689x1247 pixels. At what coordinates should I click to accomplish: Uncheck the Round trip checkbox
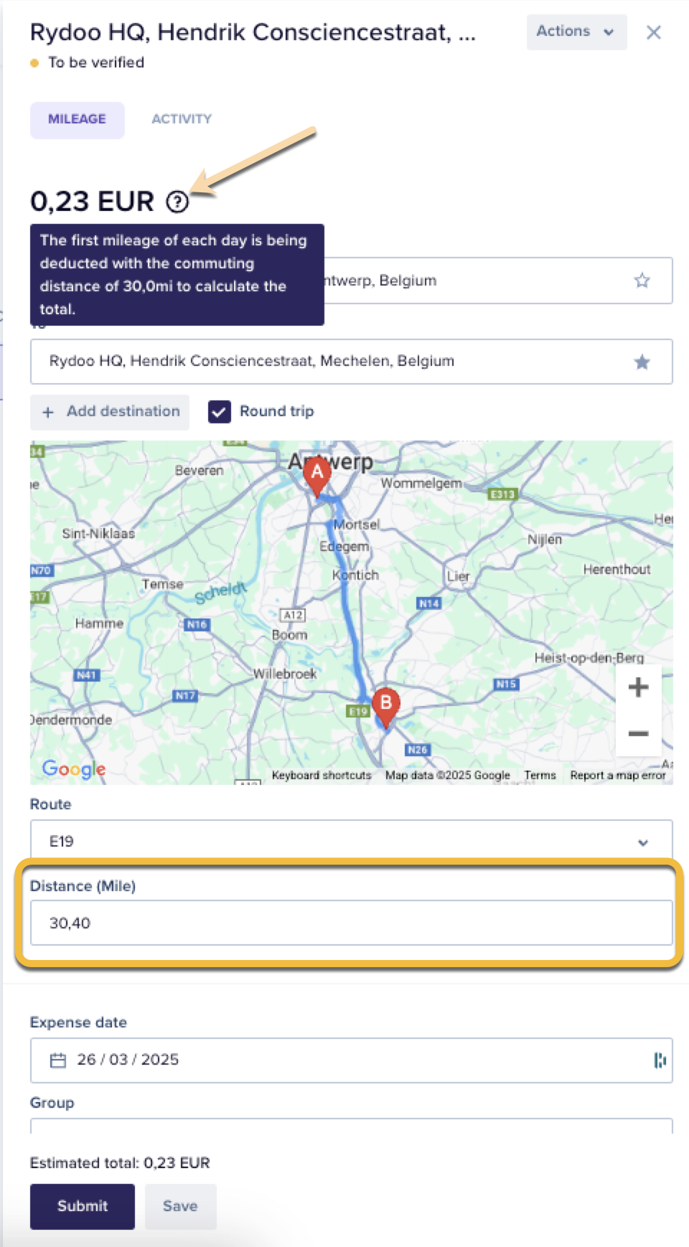click(x=220, y=412)
